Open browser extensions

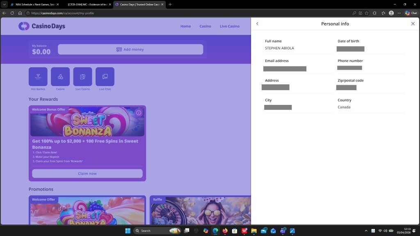[x=375, y=13]
